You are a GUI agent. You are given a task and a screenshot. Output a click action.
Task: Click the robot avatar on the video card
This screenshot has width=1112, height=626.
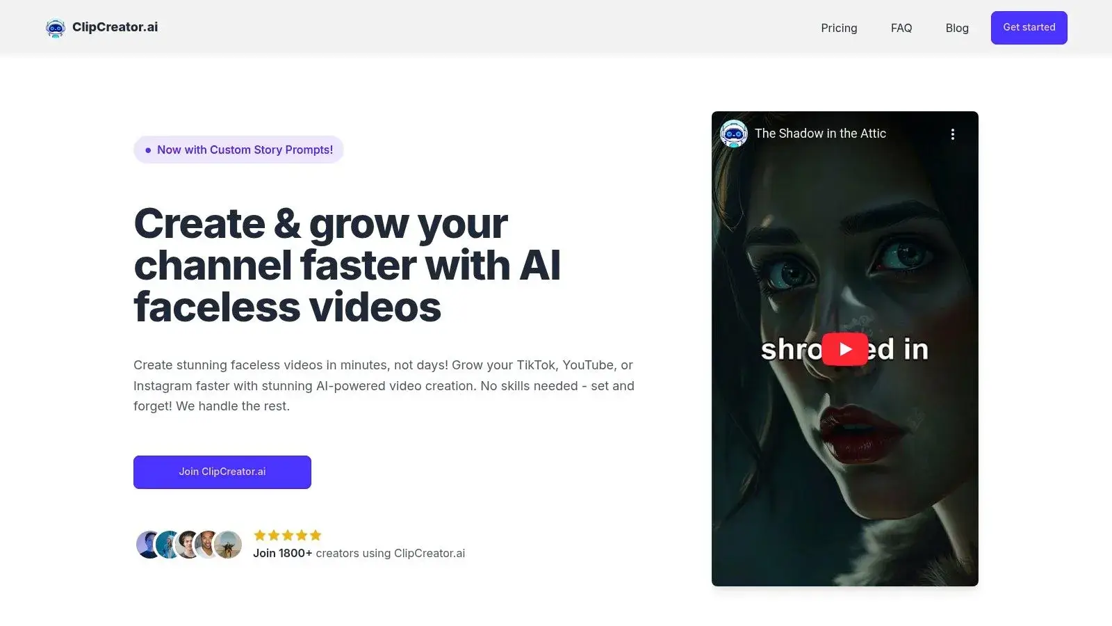[x=735, y=134]
